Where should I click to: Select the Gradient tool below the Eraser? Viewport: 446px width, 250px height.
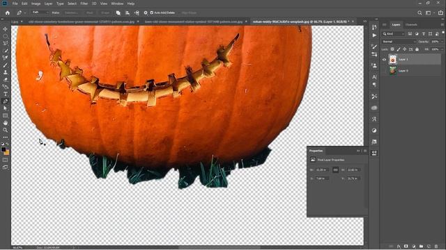tap(5, 87)
